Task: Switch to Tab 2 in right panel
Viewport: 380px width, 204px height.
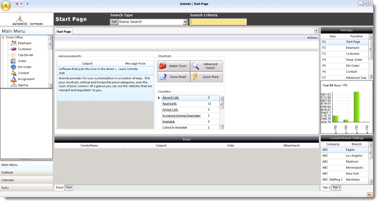Action: (x=336, y=187)
